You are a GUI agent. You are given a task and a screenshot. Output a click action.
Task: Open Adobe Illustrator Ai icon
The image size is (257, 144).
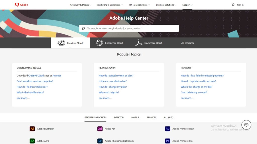point(32,129)
